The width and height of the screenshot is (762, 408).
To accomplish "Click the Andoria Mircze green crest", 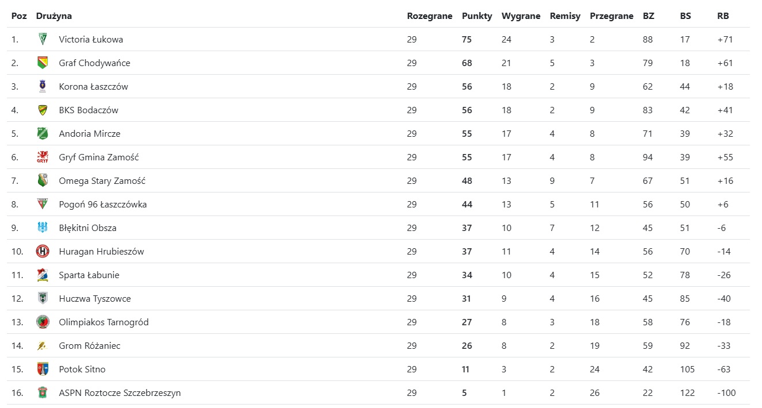I will click(x=43, y=133).
